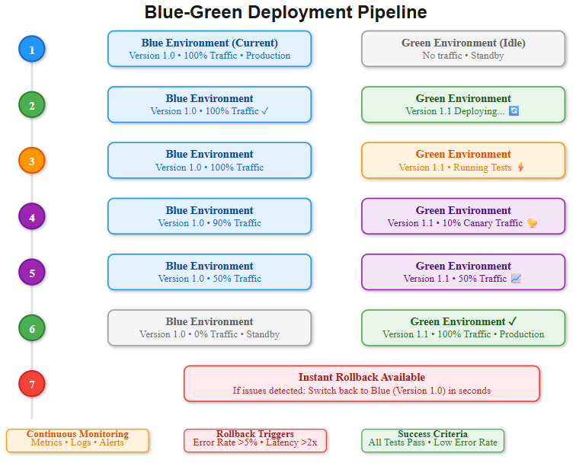Click Green Environment heading in Deploying card
This screenshot has width=576, height=463.
[x=463, y=98]
